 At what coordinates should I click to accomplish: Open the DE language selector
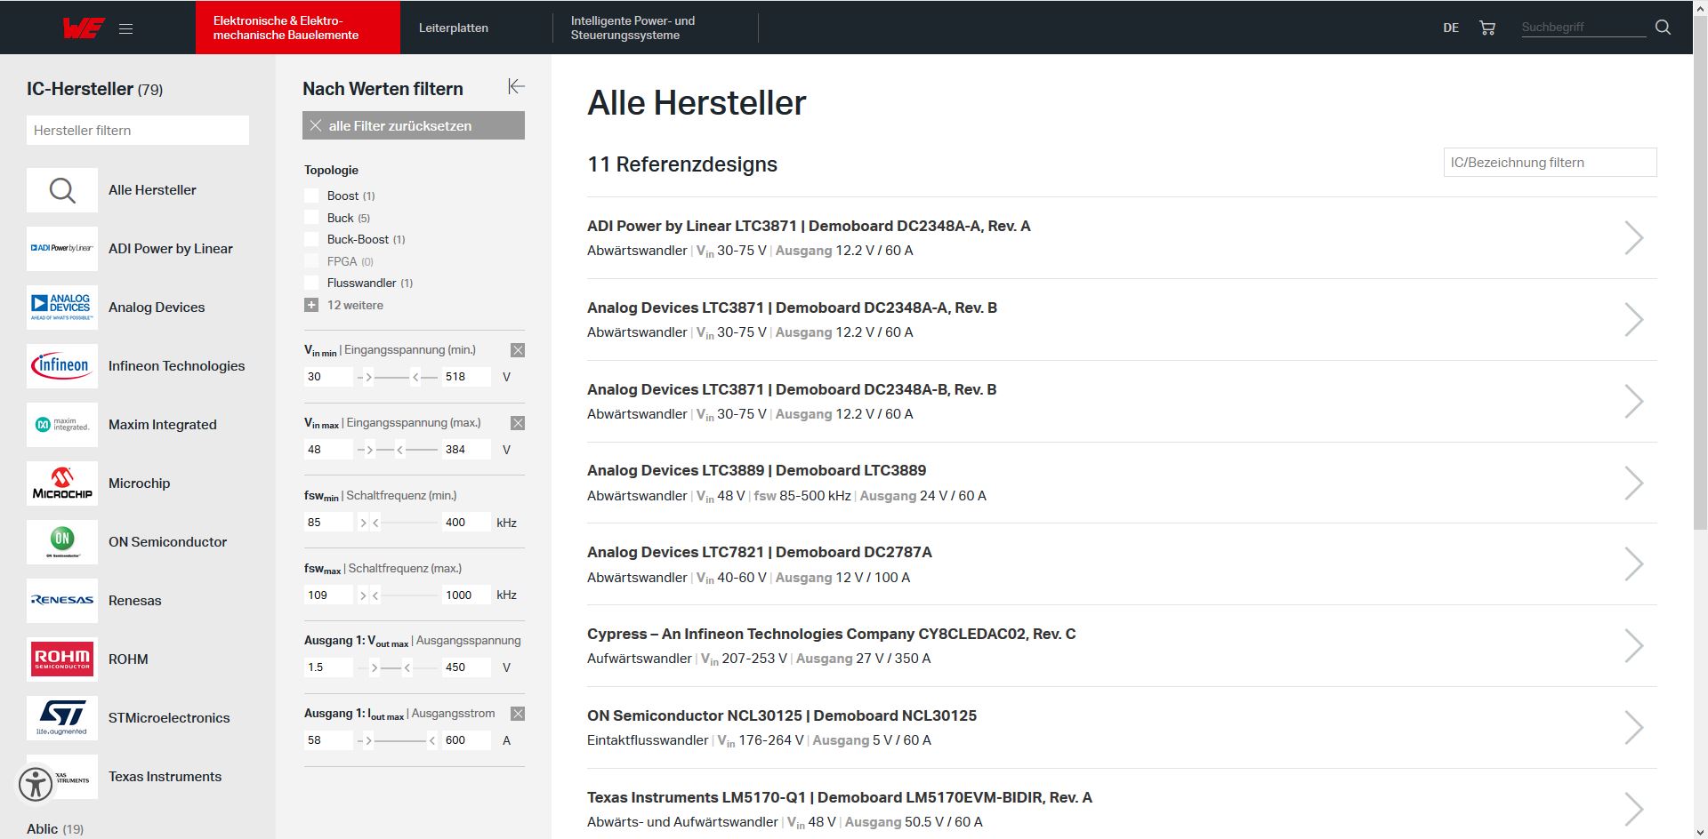[x=1451, y=28]
